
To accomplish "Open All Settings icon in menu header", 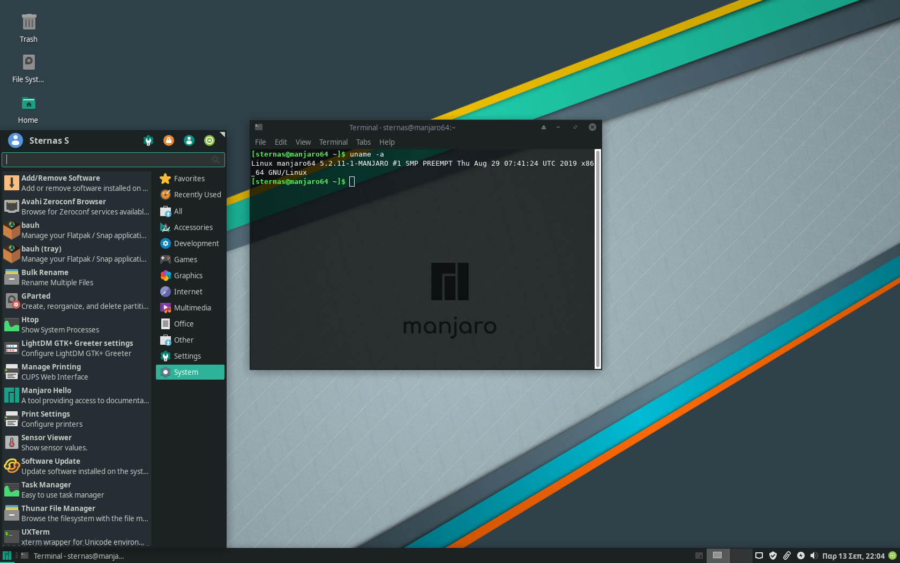I will [148, 140].
